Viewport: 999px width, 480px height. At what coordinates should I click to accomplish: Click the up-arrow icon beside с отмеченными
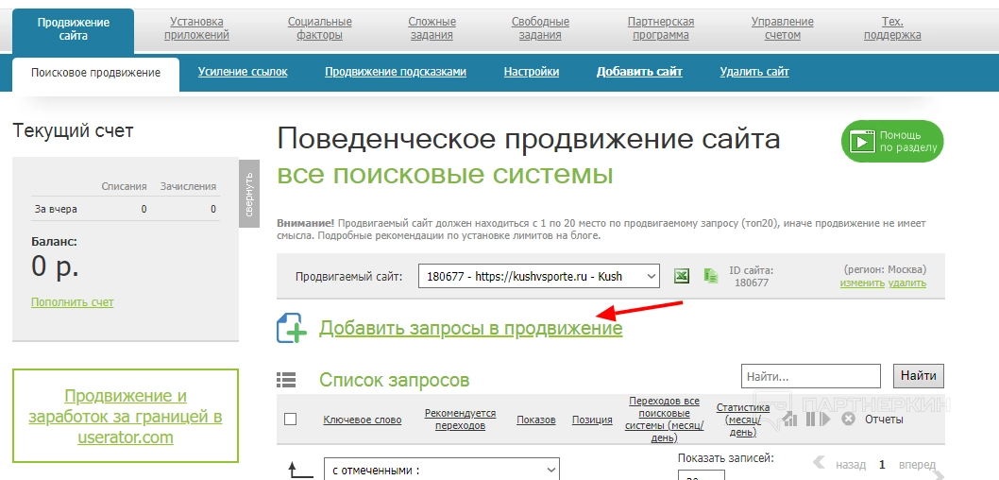click(300, 471)
